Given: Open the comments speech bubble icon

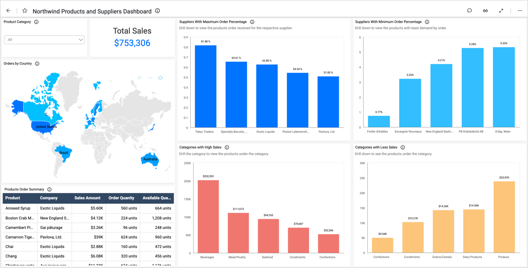Looking at the screenshot, I should click(x=469, y=11).
